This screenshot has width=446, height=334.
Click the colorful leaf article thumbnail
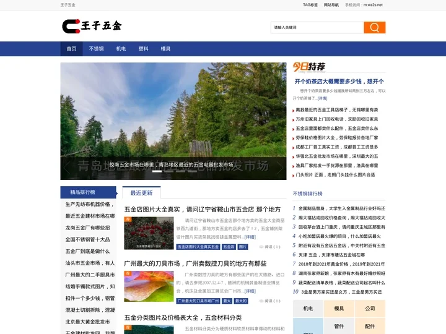click(x=149, y=286)
